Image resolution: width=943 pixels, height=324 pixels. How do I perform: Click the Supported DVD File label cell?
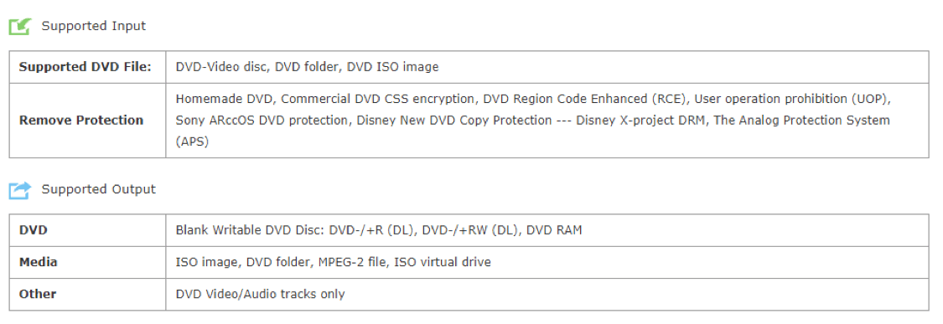87,67
